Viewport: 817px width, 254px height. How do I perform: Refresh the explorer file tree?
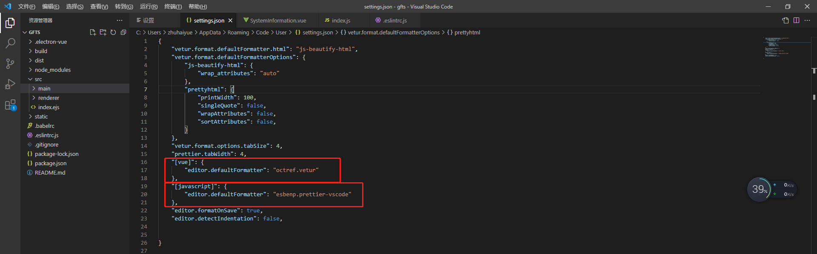coord(113,32)
